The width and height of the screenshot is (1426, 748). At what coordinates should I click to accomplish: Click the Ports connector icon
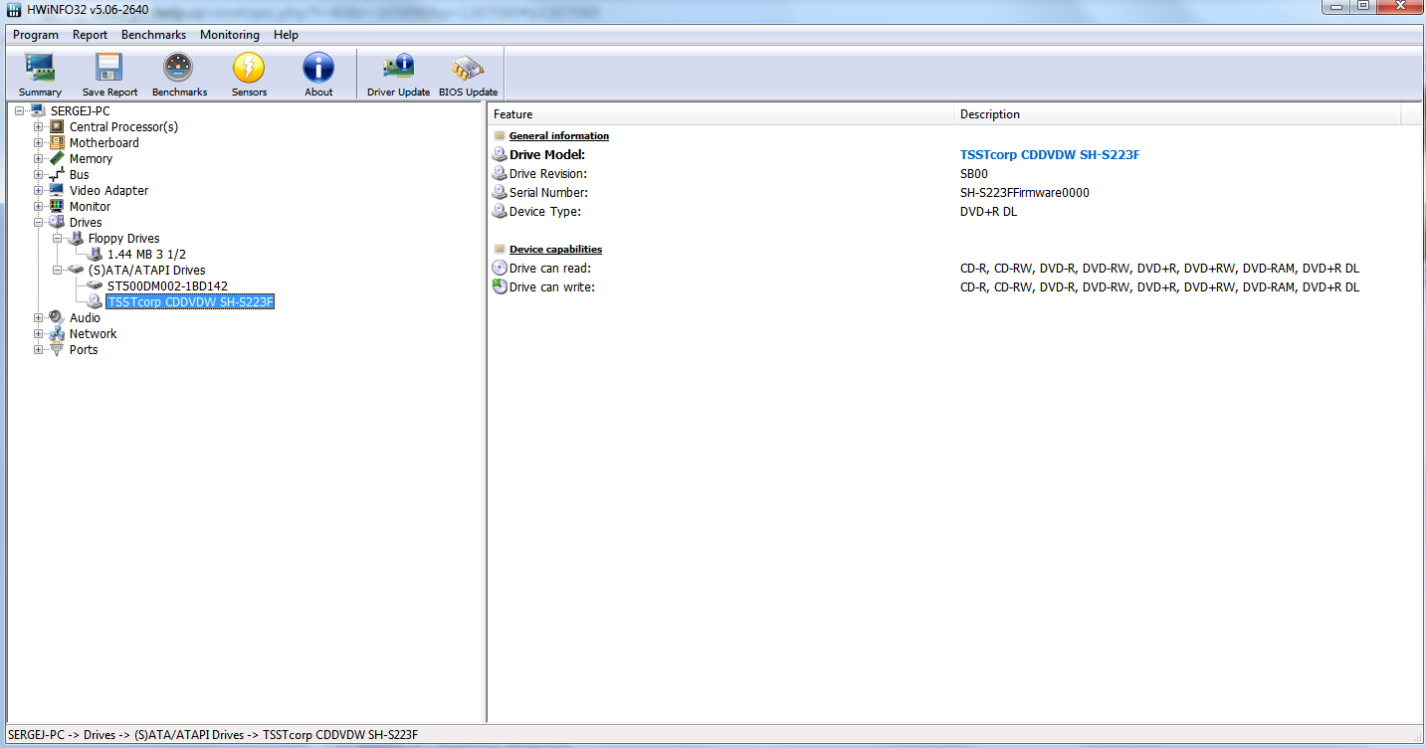click(57, 350)
